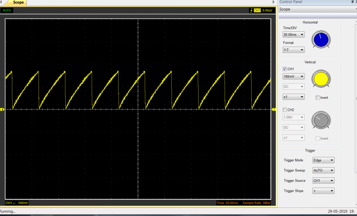This screenshot has height=216, width=357.
Task: Click the Vertical section label
Action: [x=310, y=62]
